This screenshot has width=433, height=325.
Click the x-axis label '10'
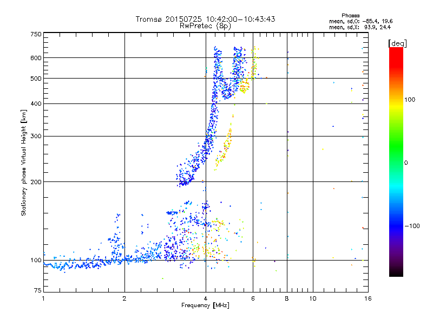pos(313,298)
